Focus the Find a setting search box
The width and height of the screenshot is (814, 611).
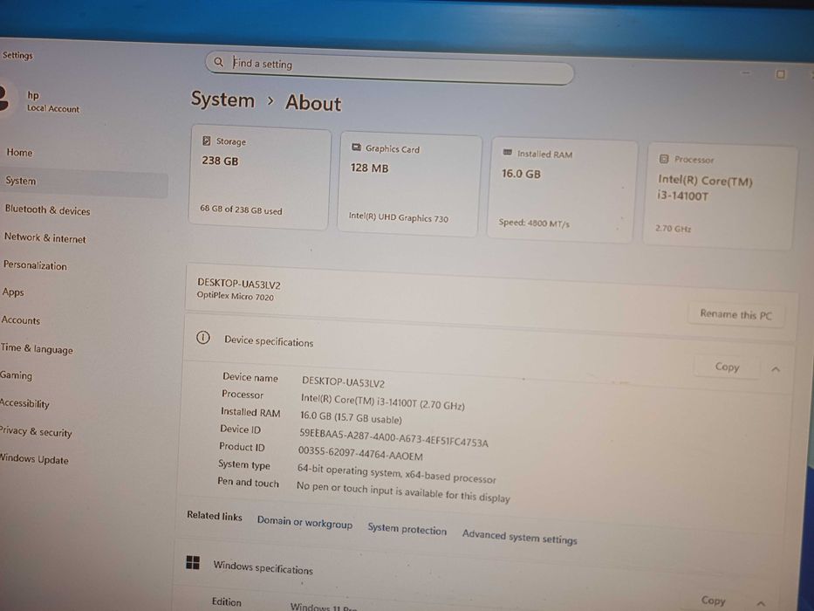point(389,67)
